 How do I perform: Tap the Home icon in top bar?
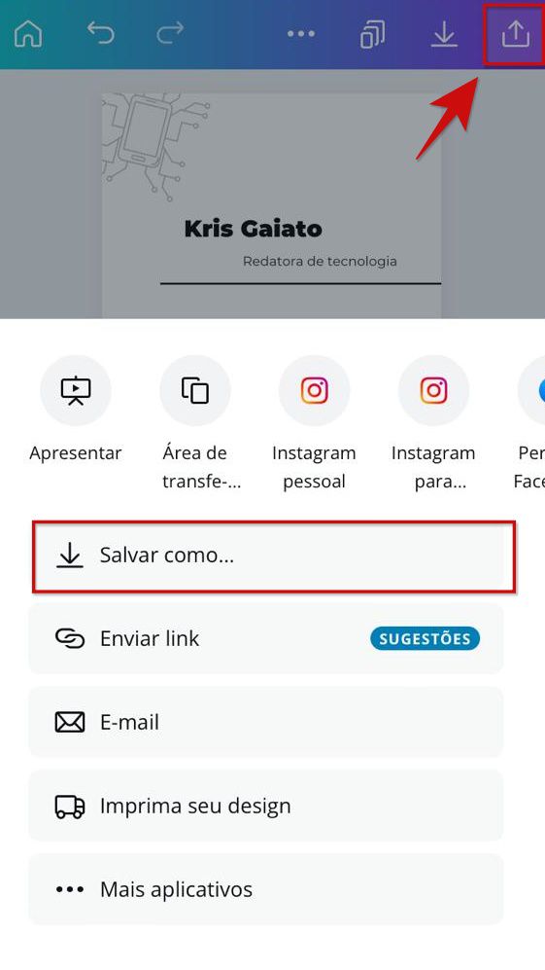28,33
